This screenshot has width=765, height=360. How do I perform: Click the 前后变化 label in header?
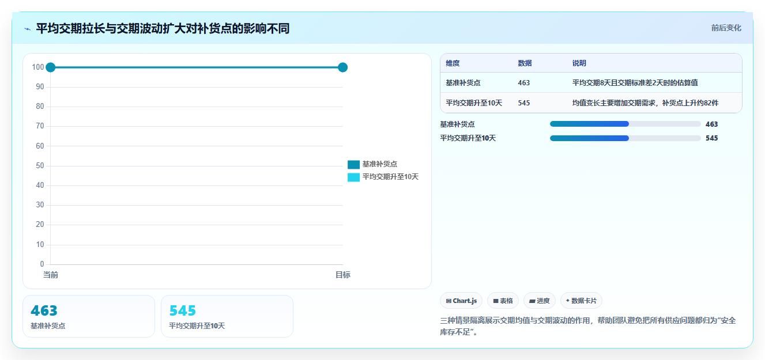click(x=726, y=28)
